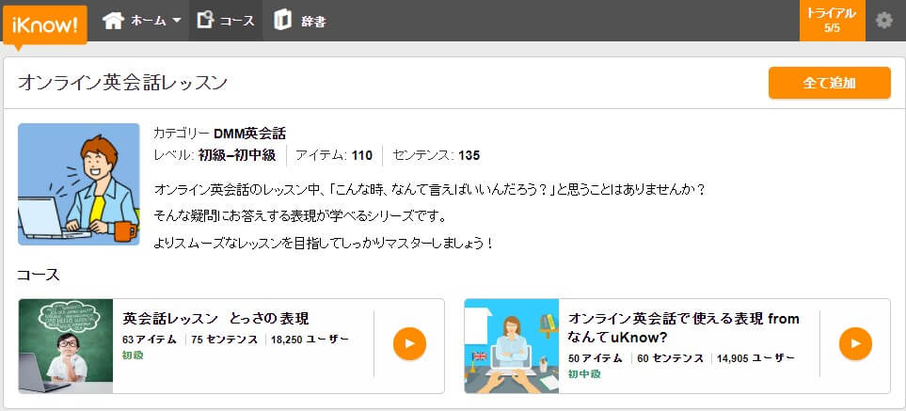Click the house icon beside ホーム
This screenshot has width=906, height=411.
tap(113, 21)
